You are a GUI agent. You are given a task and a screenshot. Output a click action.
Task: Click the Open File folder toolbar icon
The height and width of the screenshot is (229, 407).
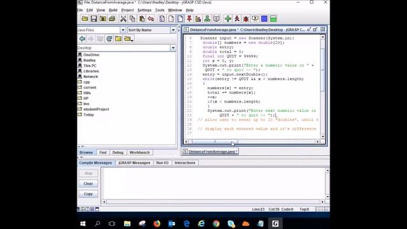(85, 18)
